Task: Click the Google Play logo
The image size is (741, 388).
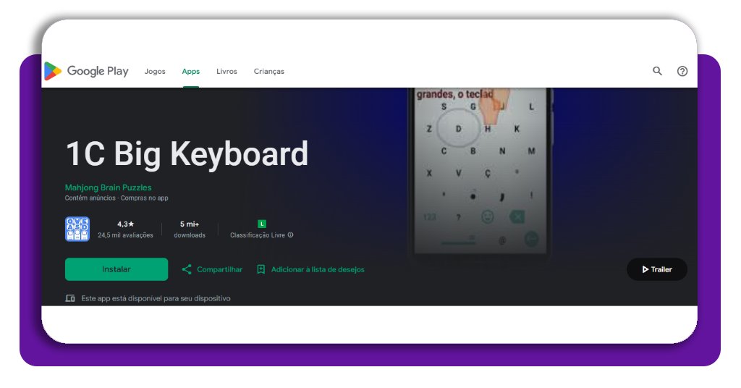Action: pyautogui.click(x=86, y=71)
